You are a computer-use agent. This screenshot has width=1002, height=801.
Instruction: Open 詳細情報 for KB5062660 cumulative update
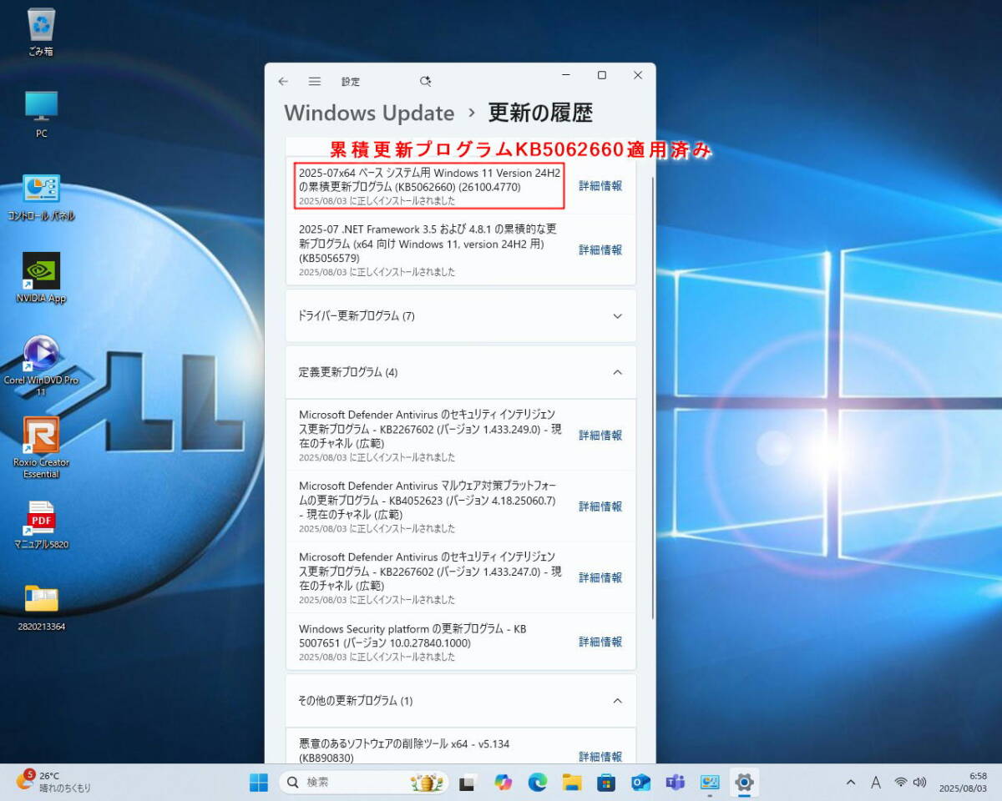(x=600, y=186)
